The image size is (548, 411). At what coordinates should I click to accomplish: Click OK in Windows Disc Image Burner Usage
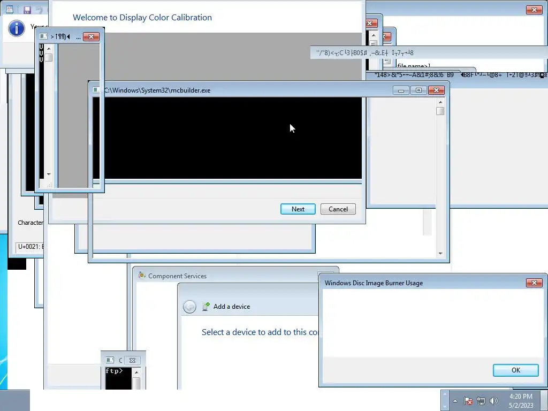515,370
